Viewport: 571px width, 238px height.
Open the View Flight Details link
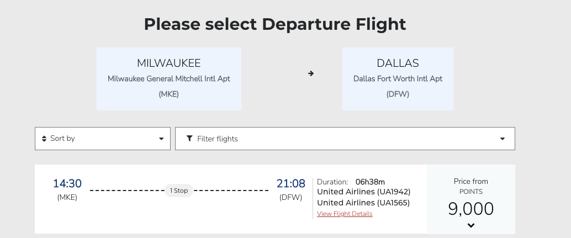[345, 214]
